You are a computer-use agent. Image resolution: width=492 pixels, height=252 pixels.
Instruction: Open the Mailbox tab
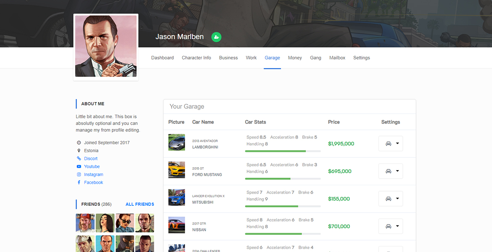pyautogui.click(x=337, y=58)
